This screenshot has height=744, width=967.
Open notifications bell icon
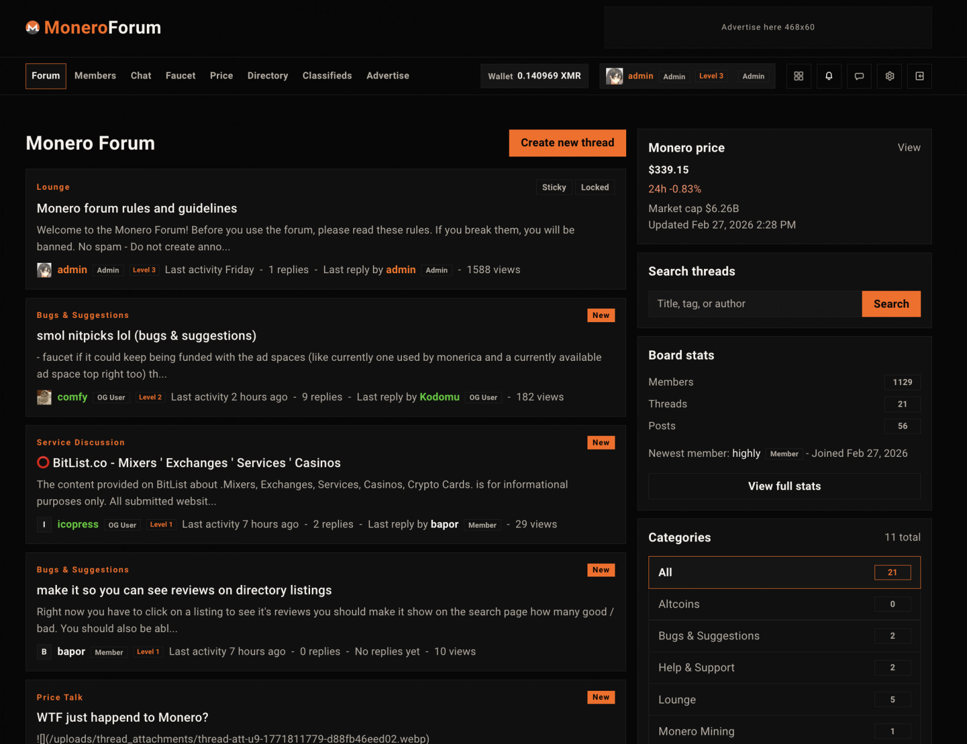pos(829,76)
